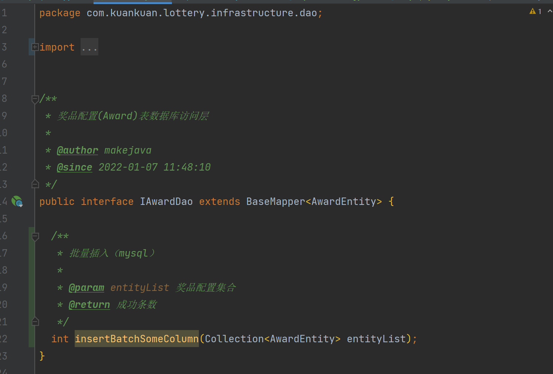Collapse class Javadoc at closing marker
Image resolution: width=553 pixels, height=374 pixels.
point(35,184)
